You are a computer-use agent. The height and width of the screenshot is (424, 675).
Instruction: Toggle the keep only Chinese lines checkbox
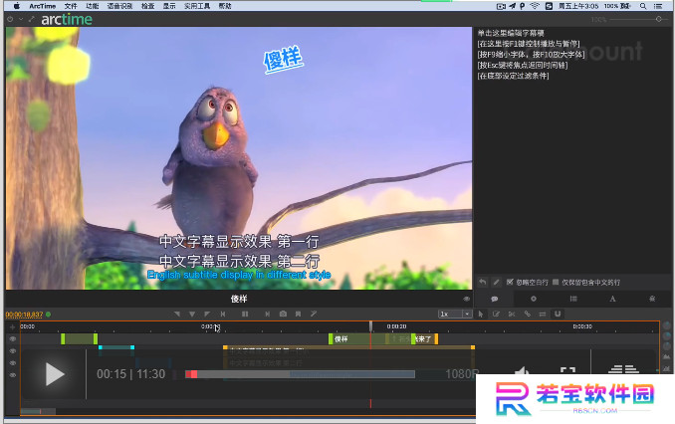[556, 282]
